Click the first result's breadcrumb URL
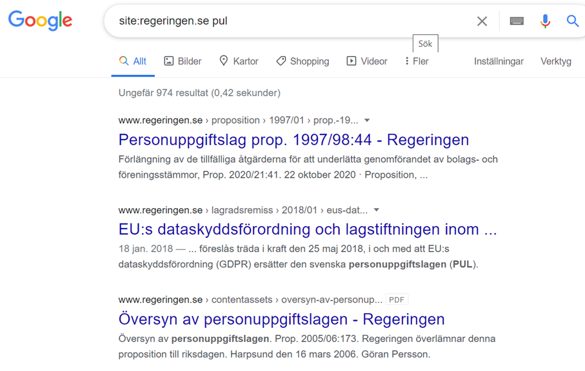Image resolution: width=585 pixels, height=371 pixels. coord(239,120)
